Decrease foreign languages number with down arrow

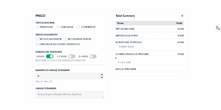pos(102,78)
